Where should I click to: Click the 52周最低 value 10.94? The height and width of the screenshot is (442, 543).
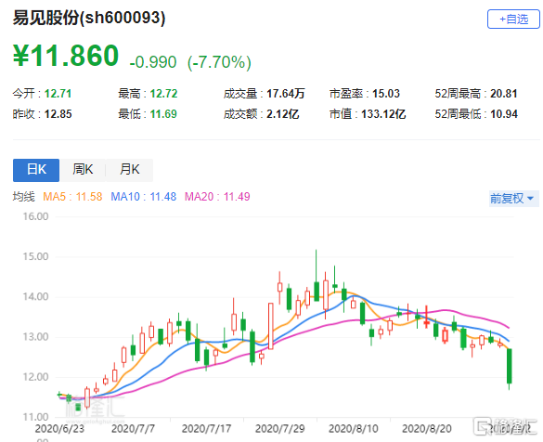pyautogui.click(x=504, y=114)
